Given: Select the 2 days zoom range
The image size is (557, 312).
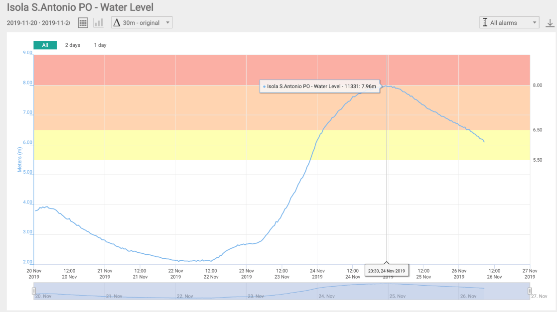Looking at the screenshot, I should [x=72, y=45].
